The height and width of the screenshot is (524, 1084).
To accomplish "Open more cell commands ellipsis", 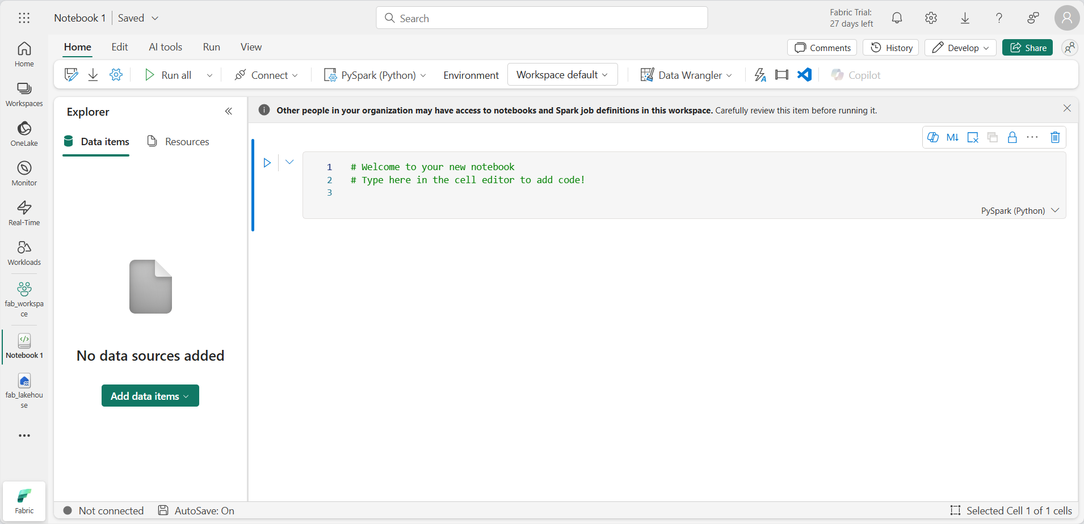I will [x=1032, y=137].
